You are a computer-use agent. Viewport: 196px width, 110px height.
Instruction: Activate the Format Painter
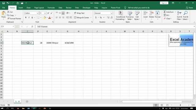click(x=14, y=19)
